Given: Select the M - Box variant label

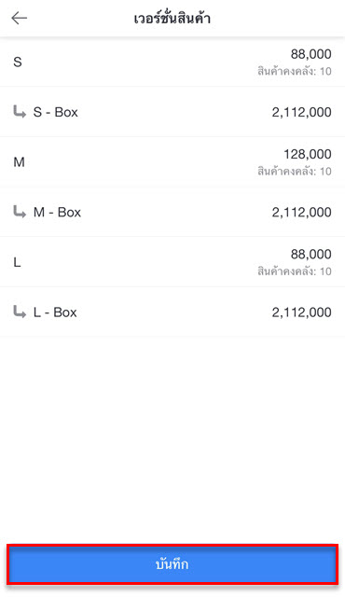Looking at the screenshot, I should [x=57, y=212].
